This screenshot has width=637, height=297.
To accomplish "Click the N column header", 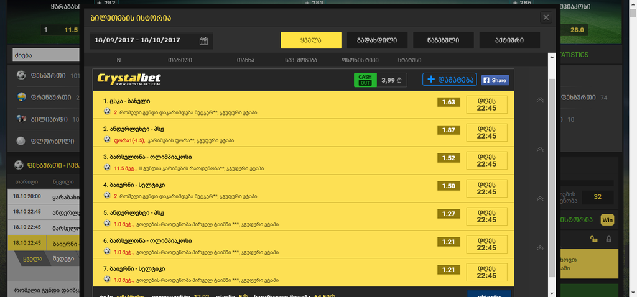I will [119, 60].
